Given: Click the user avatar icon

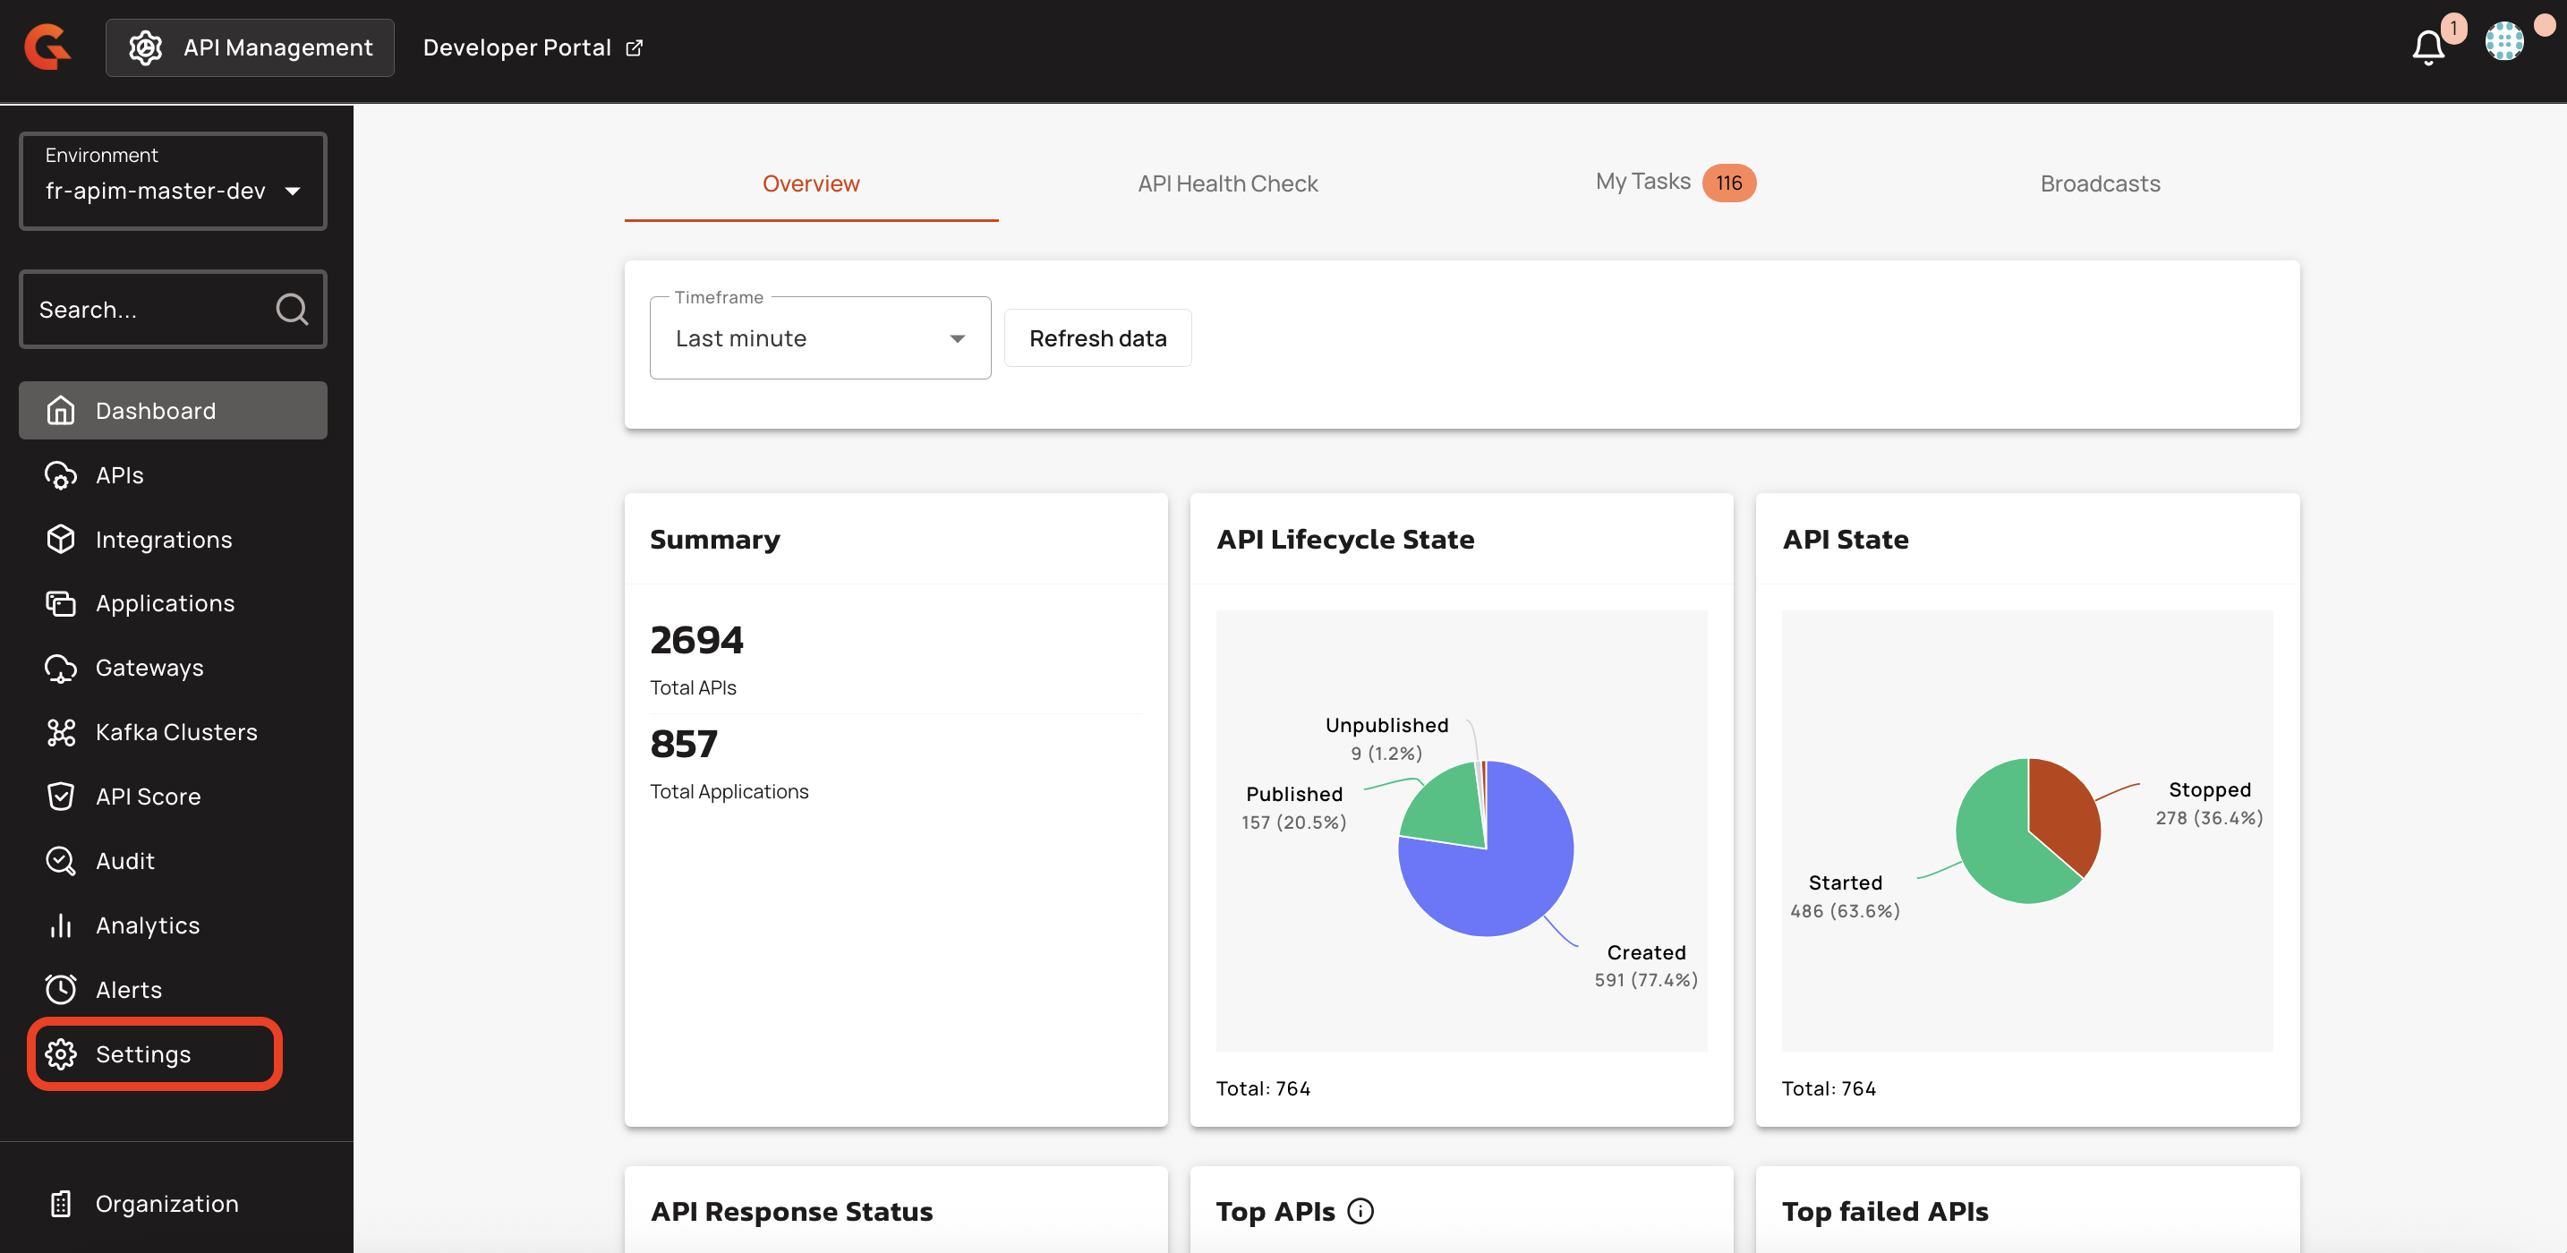Looking at the screenshot, I should 2503,42.
